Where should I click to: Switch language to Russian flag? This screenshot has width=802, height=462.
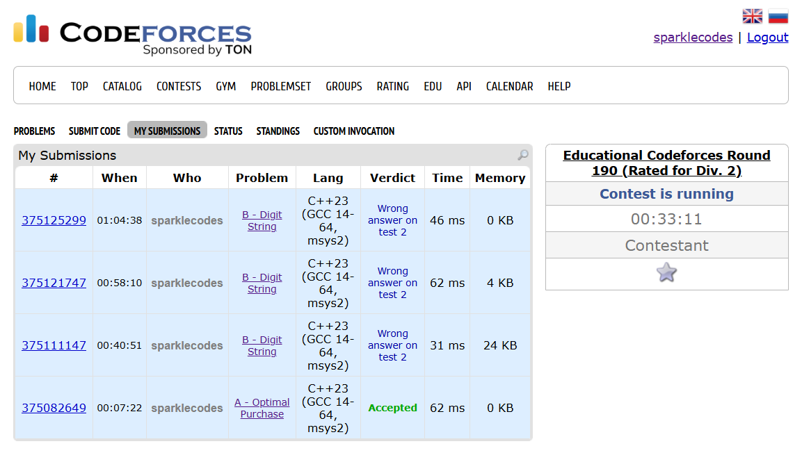tap(778, 17)
